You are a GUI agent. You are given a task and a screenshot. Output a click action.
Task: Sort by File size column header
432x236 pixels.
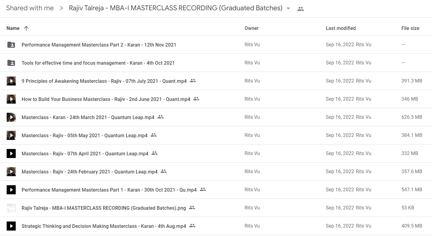pos(410,28)
